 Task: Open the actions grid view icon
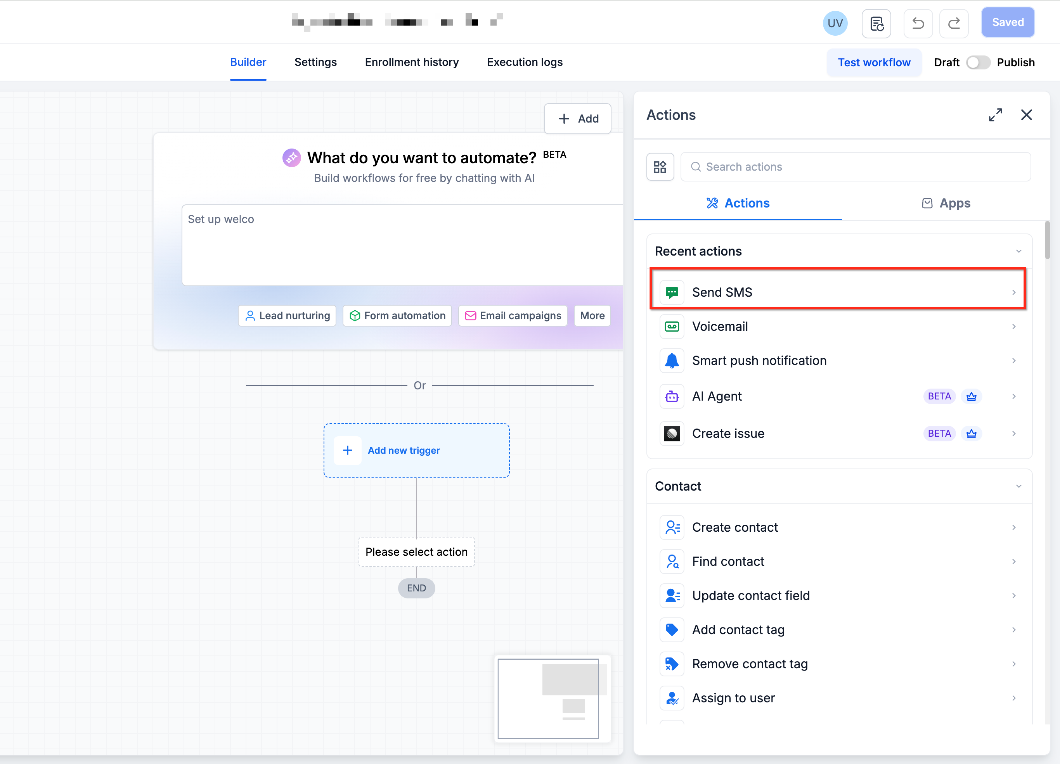pyautogui.click(x=660, y=167)
